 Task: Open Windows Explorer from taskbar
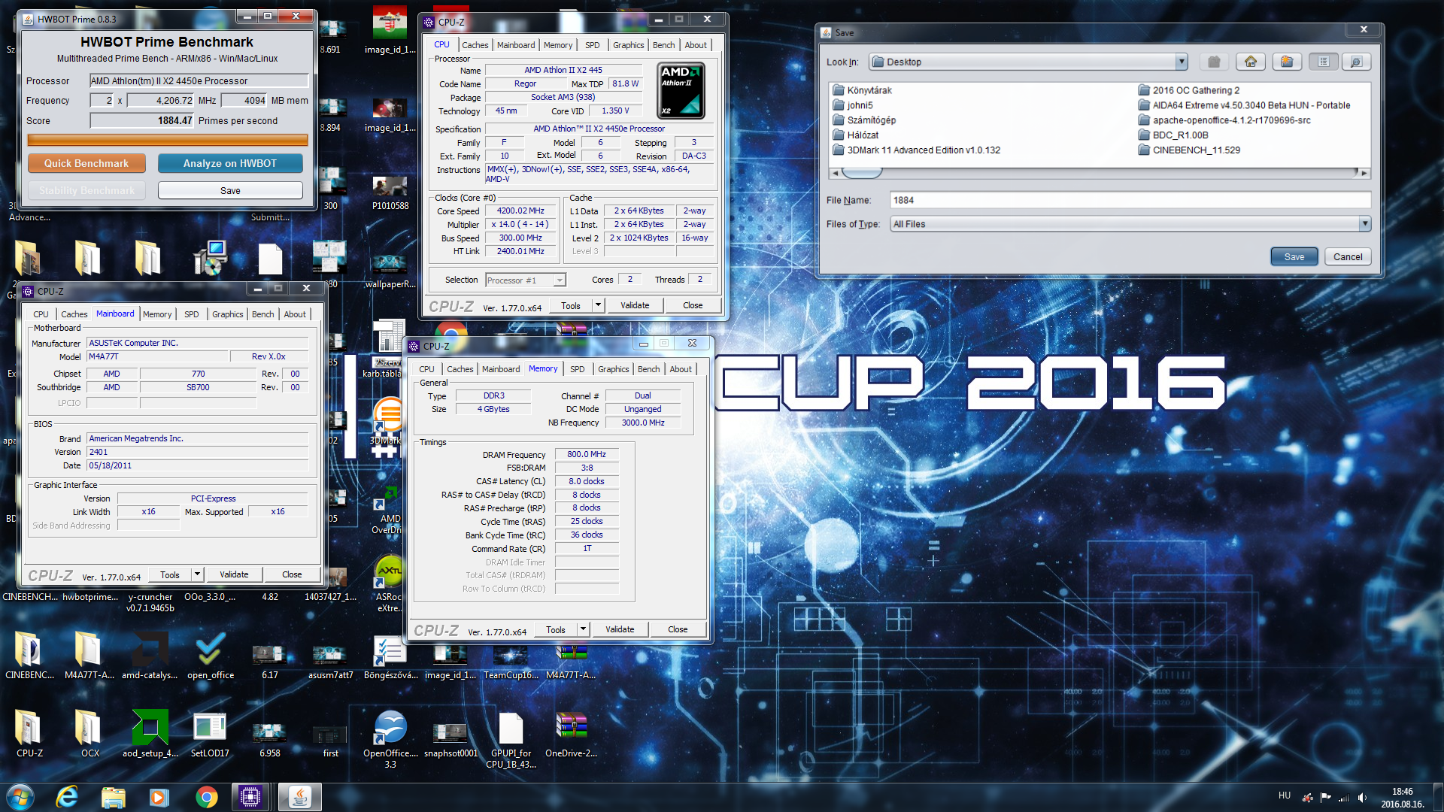[113, 797]
